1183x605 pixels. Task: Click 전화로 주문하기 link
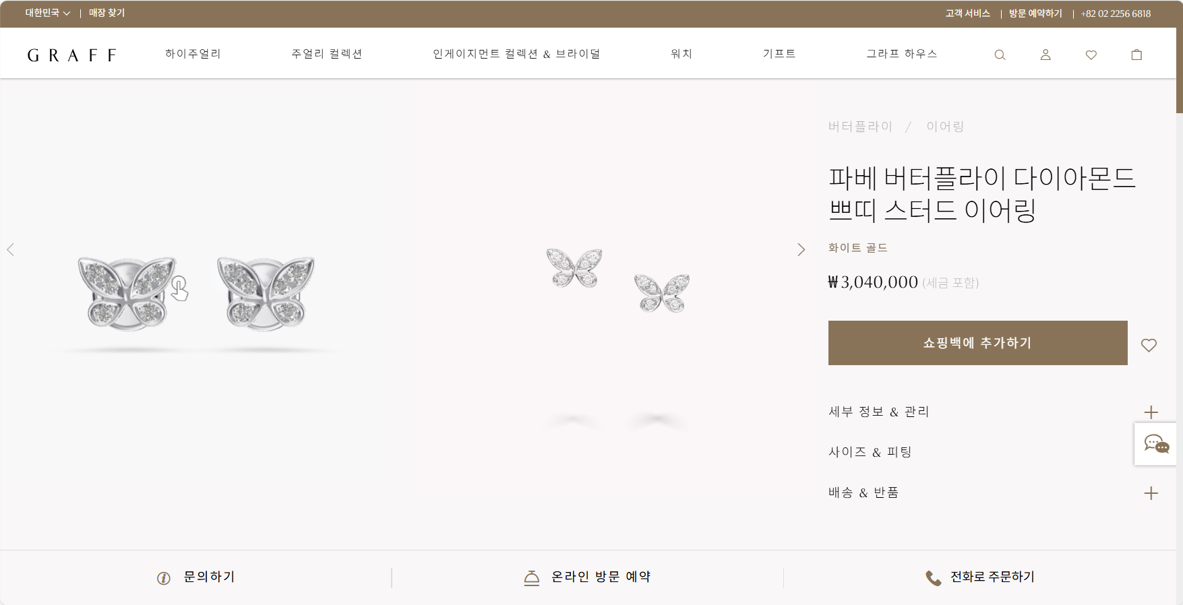(979, 577)
